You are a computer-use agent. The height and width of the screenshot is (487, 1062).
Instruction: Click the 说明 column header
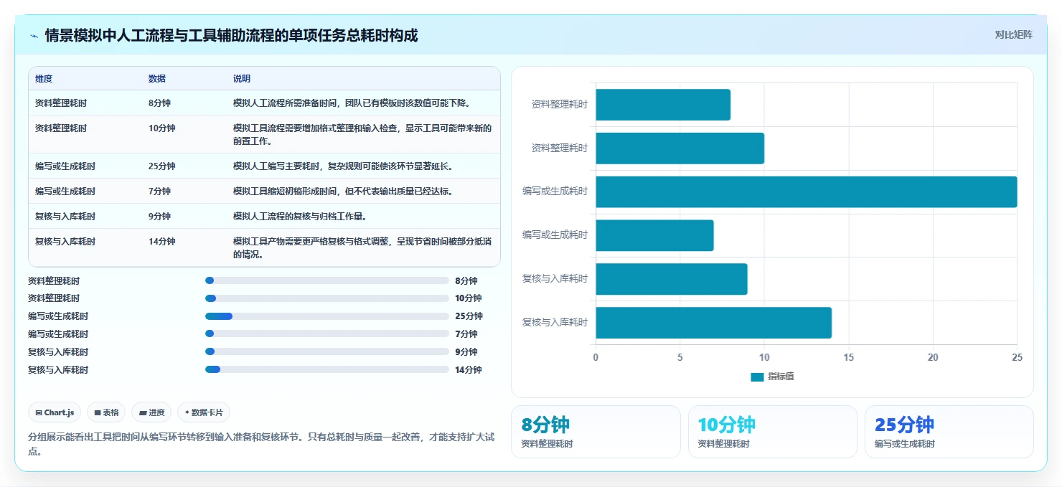pos(242,79)
